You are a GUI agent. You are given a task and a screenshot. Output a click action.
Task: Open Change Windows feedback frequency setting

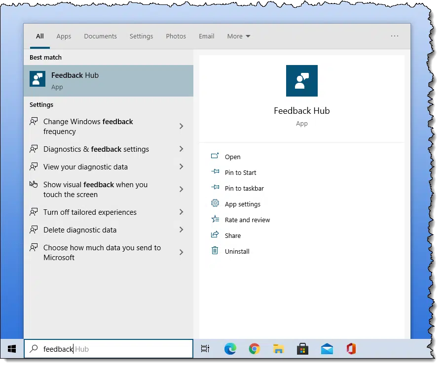(x=109, y=127)
